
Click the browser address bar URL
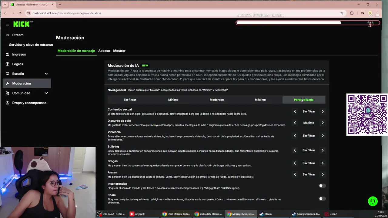point(67,13)
